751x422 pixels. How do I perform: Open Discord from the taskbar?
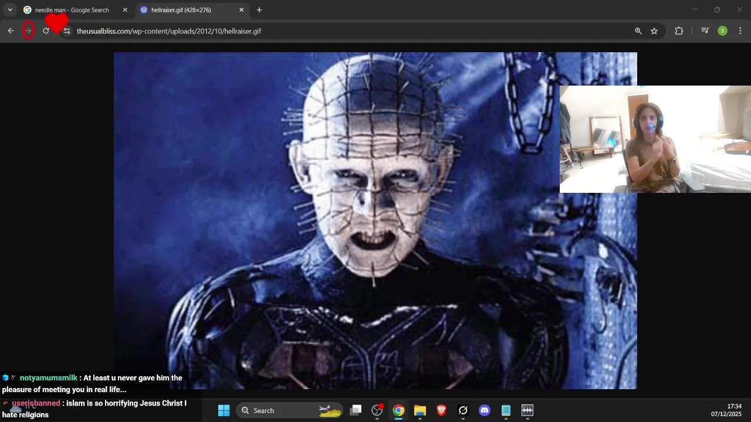coord(485,410)
